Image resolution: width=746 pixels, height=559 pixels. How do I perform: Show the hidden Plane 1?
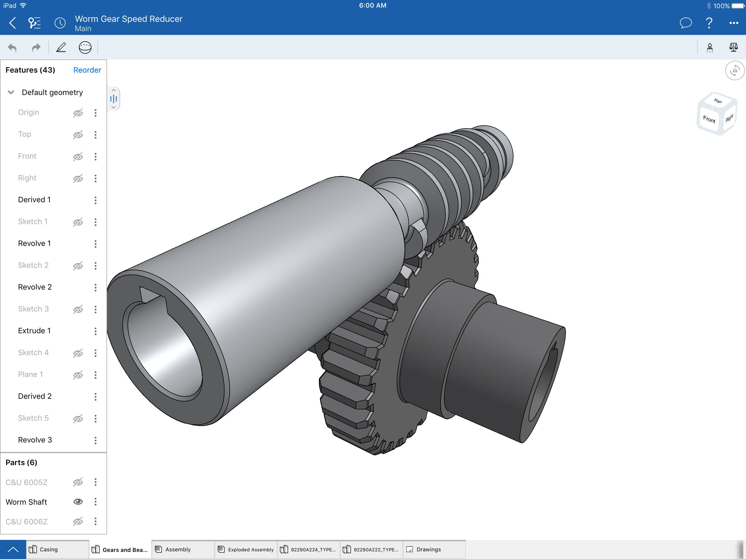click(x=78, y=375)
